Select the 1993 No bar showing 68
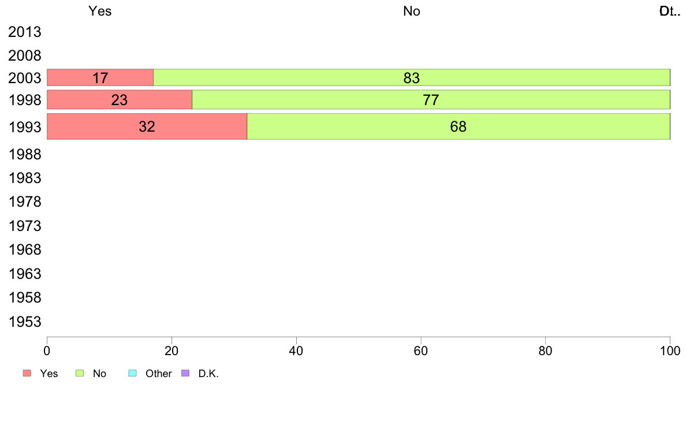The height and width of the screenshot is (425, 686). (458, 126)
